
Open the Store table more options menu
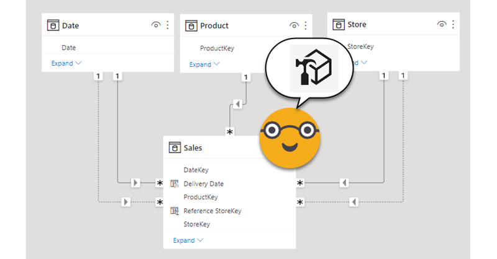click(x=453, y=24)
